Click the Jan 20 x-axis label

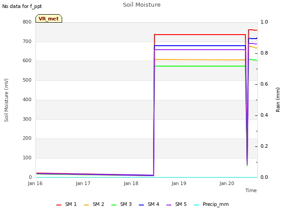tap(227, 183)
